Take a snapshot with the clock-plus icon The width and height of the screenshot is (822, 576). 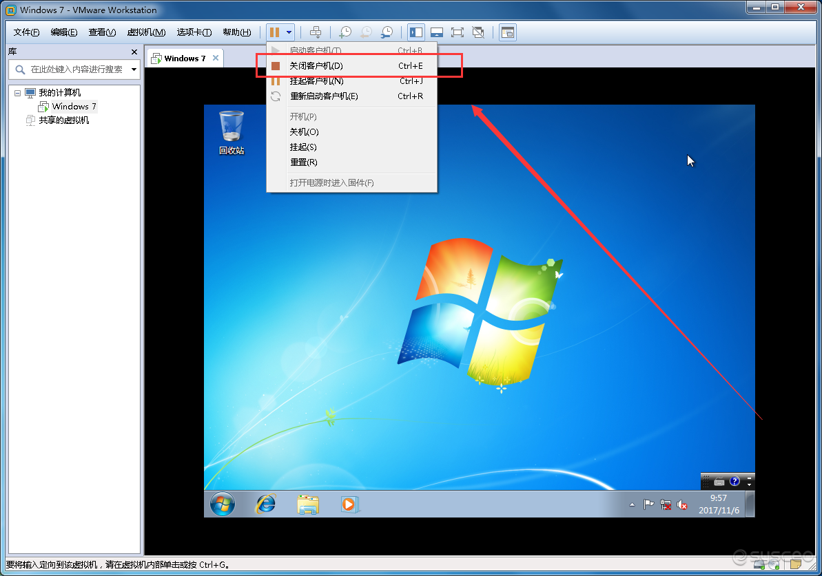click(345, 32)
